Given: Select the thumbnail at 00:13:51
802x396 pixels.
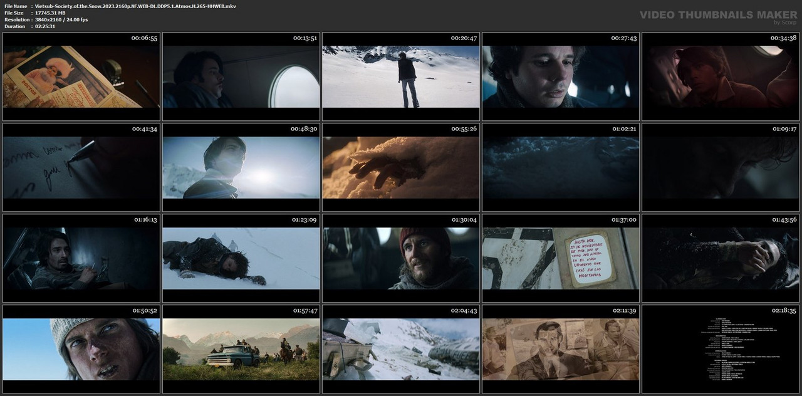Looking at the screenshot, I should (241, 76).
